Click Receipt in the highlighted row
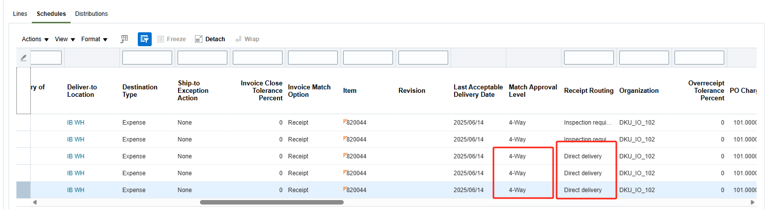 298,190
